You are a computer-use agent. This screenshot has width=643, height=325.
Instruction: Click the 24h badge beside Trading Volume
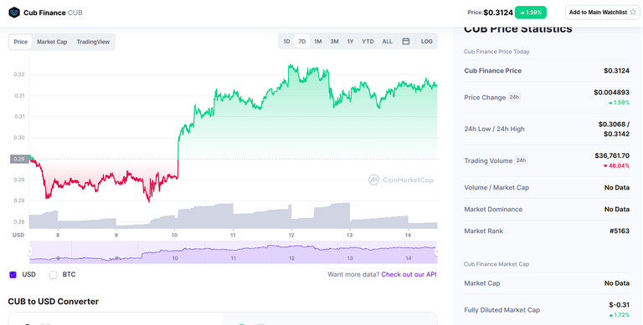(x=521, y=160)
